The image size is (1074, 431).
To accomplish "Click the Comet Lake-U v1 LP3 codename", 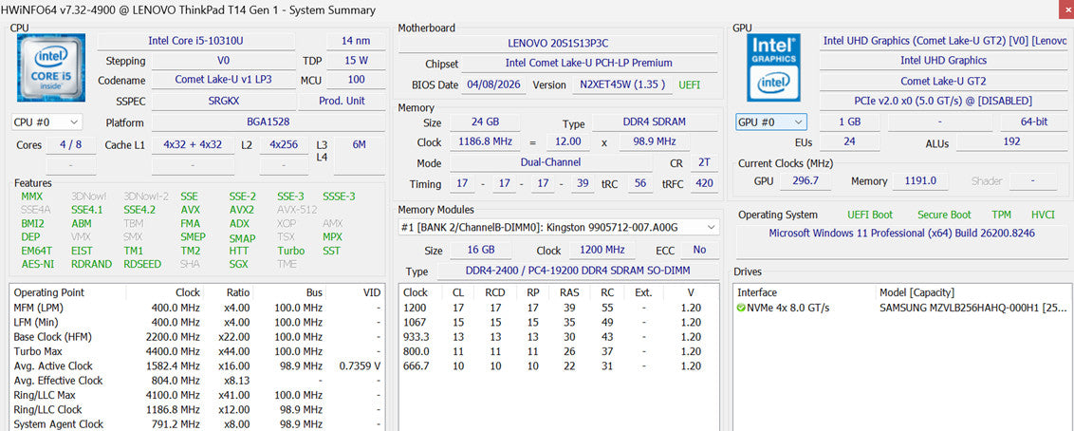I will tap(223, 80).
